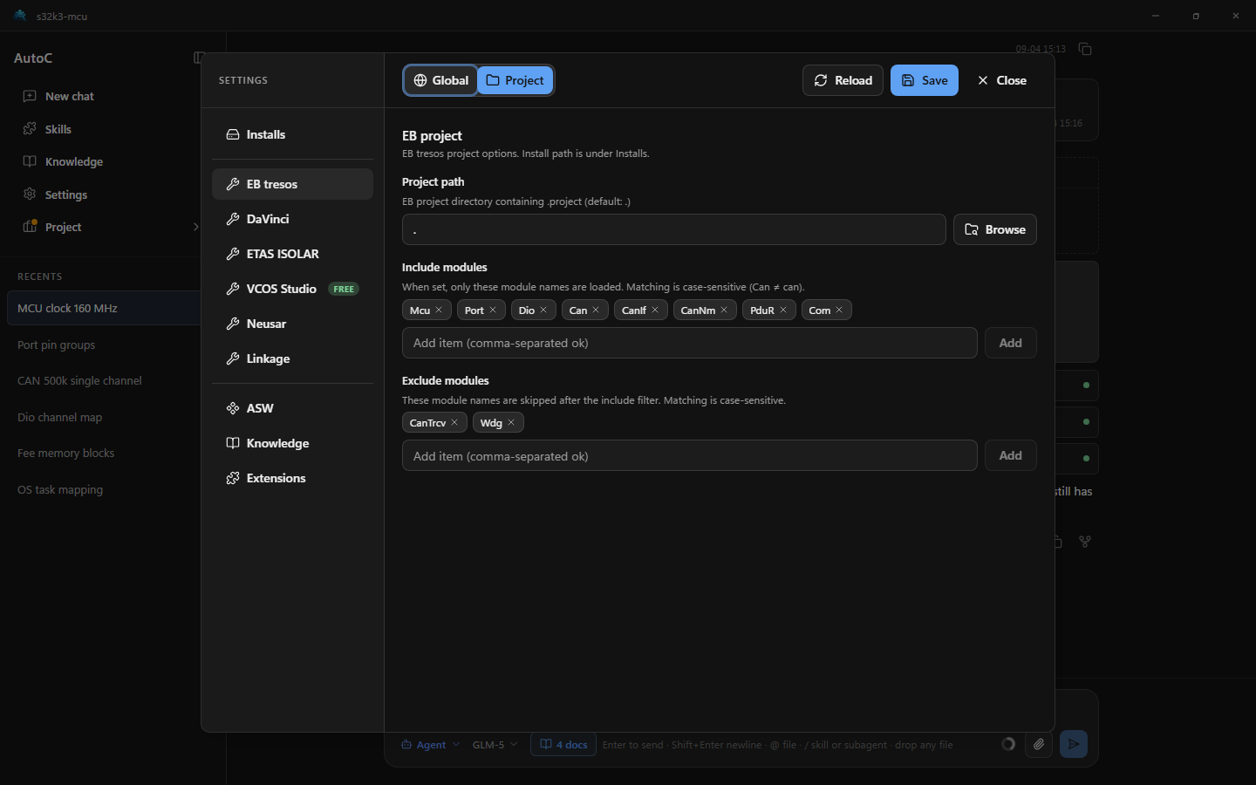Screen dimensions: 1256x785
Task: Select the EB tresos settings section
Action: click(292, 184)
